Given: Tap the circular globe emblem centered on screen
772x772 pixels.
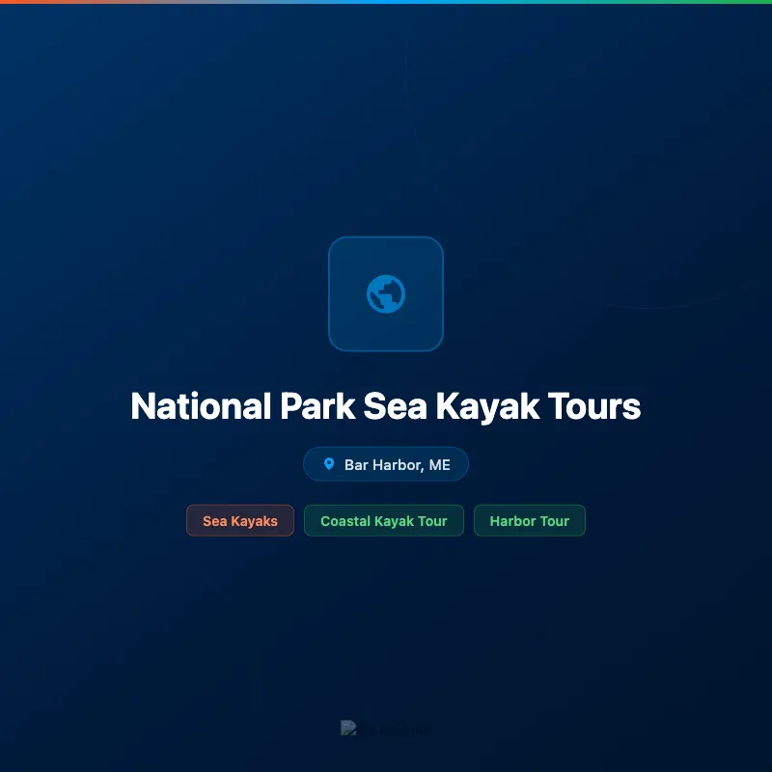Looking at the screenshot, I should (386, 293).
